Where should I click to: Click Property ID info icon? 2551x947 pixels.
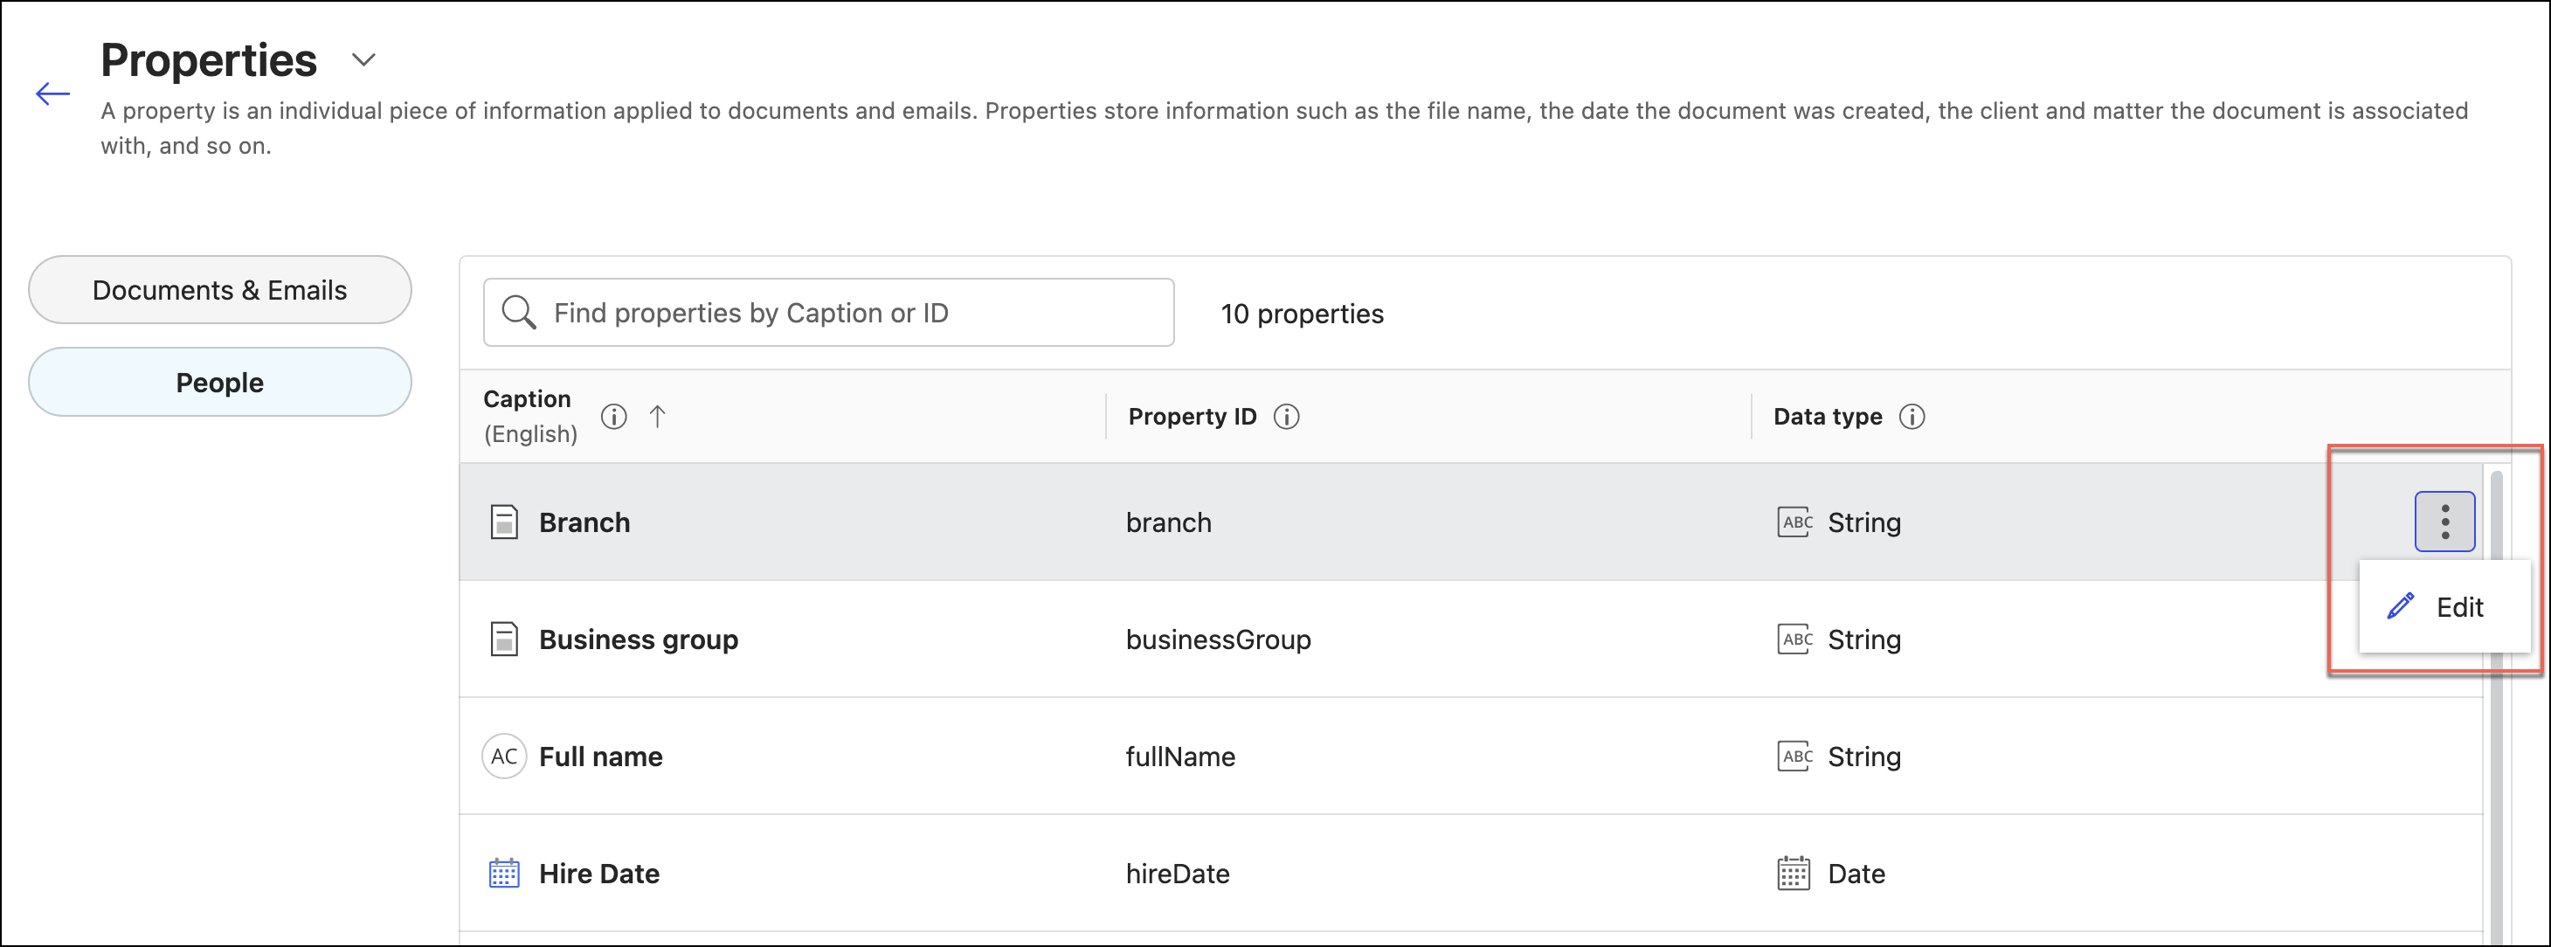(x=1286, y=417)
